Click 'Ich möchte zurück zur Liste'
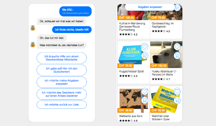Viewport: 216px width, 126px height. click(x=62, y=105)
